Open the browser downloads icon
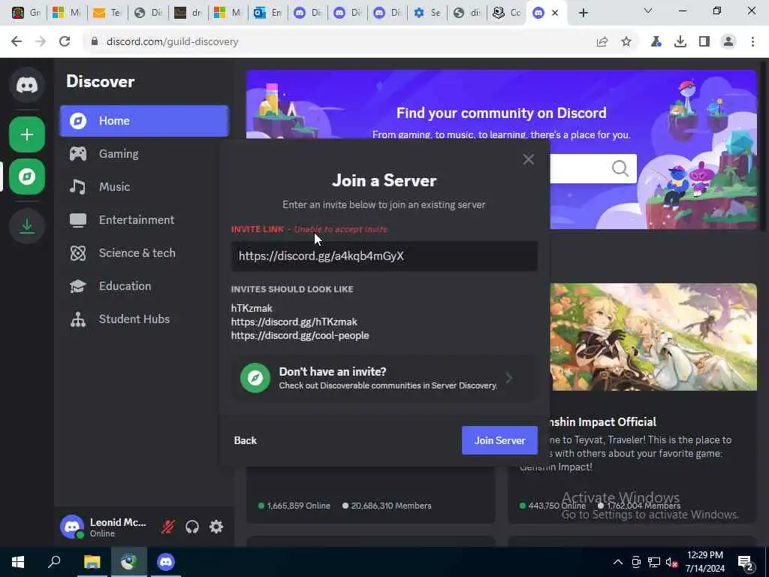This screenshot has width=769, height=577. 680,42
